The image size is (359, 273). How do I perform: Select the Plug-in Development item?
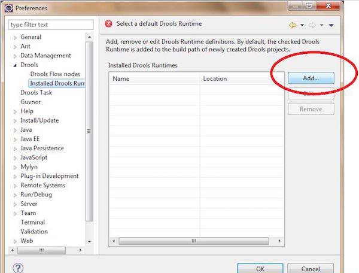(50, 176)
